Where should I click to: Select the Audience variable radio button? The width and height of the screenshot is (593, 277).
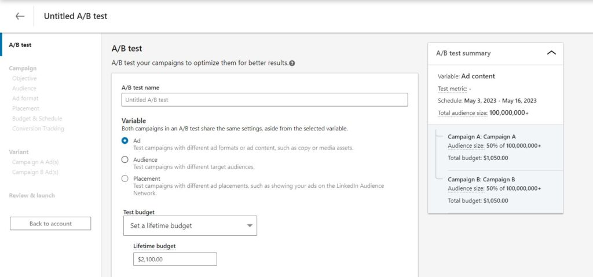click(x=125, y=160)
